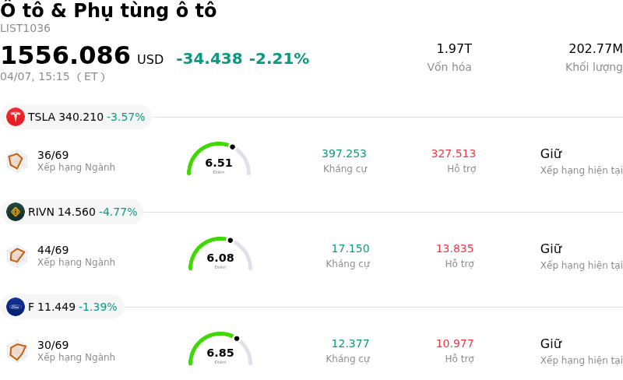Click the TSLA 6.51 score gauge
The width and height of the screenshot is (623, 380).
pos(219,160)
